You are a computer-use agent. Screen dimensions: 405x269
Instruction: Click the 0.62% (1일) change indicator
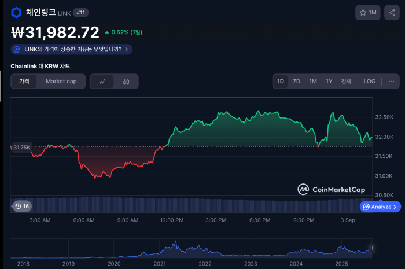coord(124,32)
